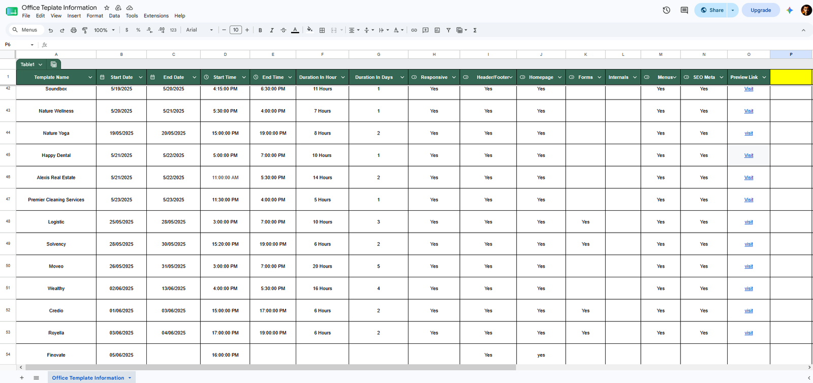Click the Upgrade button

[761, 10]
